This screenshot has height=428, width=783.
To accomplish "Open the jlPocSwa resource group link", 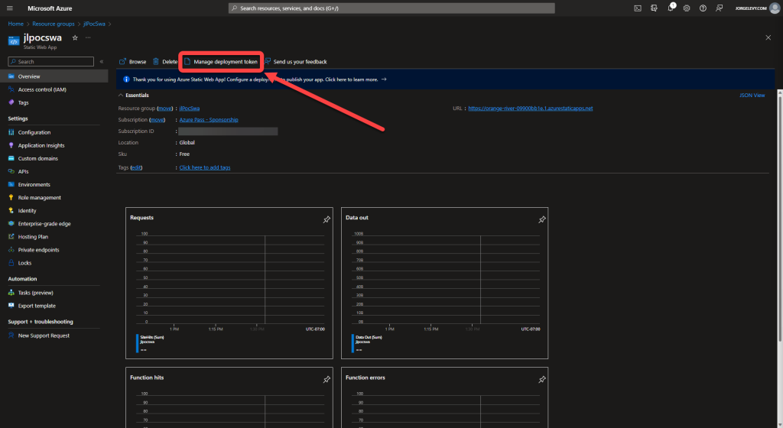I will coord(190,109).
